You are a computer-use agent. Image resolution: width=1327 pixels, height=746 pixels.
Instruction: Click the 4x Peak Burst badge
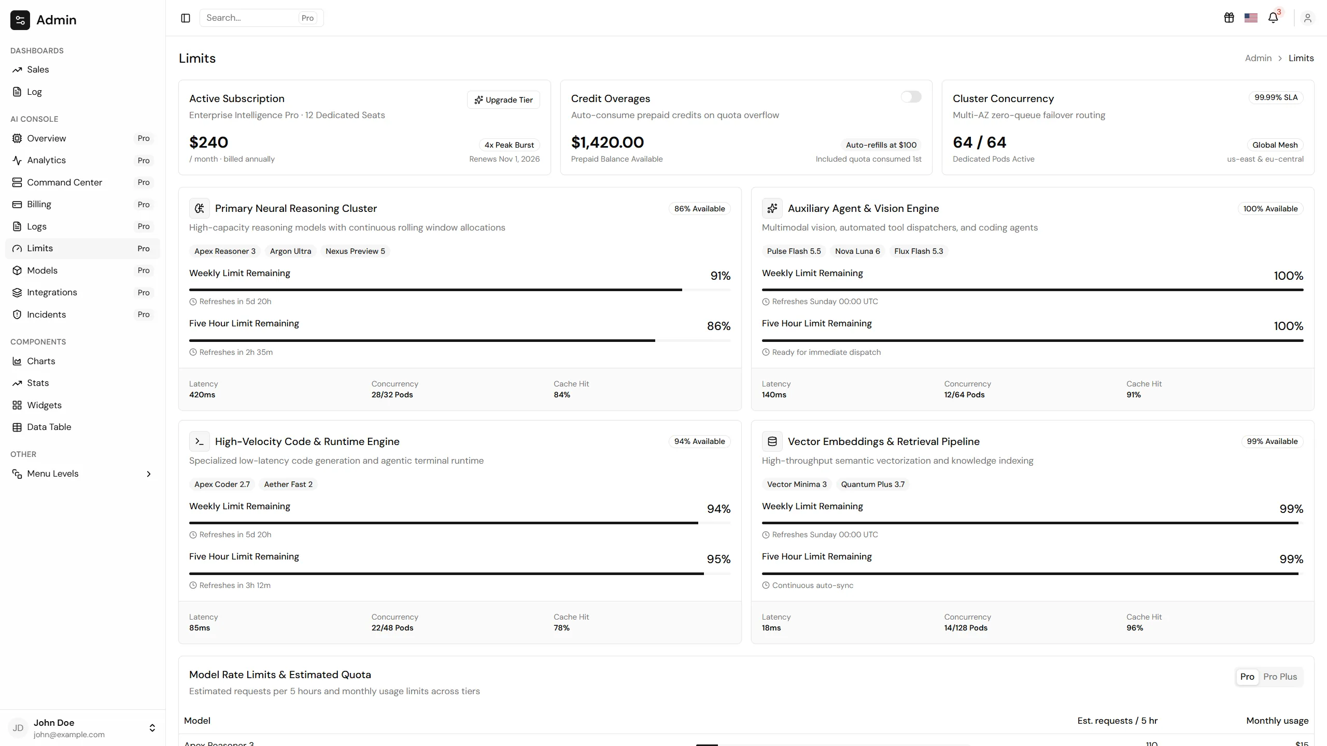point(509,145)
